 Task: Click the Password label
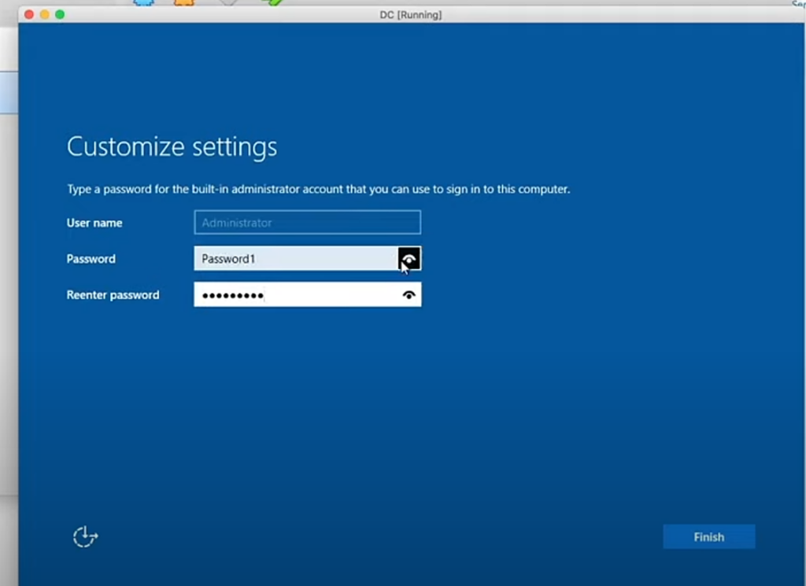coord(91,259)
